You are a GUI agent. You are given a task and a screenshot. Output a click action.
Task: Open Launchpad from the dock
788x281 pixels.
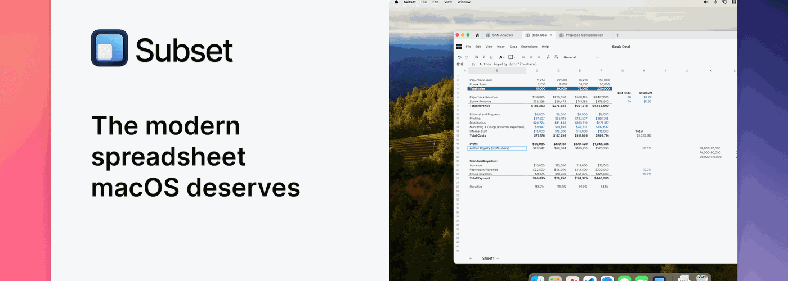coord(556,279)
